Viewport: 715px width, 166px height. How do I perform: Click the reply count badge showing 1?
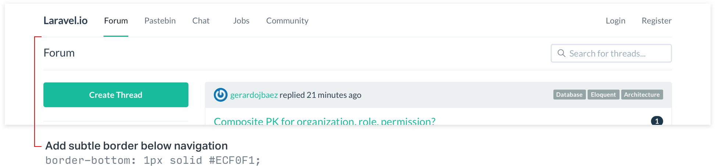coord(657,121)
